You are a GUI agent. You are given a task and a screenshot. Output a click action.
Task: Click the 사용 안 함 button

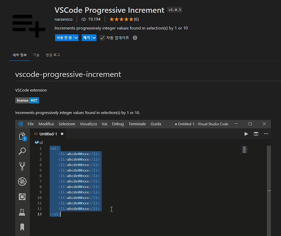65,37
